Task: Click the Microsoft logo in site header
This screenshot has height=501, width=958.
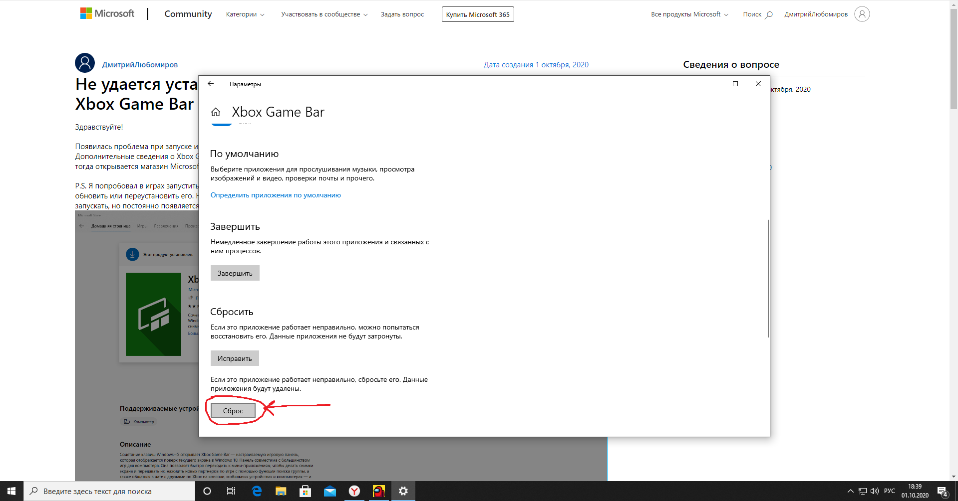Action: click(107, 13)
